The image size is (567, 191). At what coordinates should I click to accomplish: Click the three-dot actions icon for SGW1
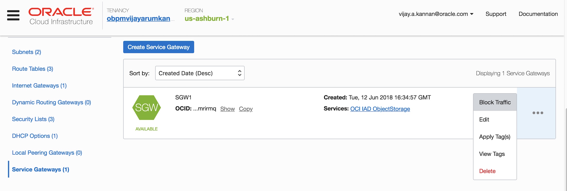click(x=538, y=113)
